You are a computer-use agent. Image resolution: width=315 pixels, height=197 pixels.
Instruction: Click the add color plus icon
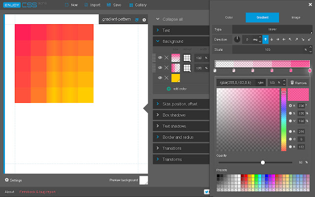pyautogui.click(x=169, y=89)
